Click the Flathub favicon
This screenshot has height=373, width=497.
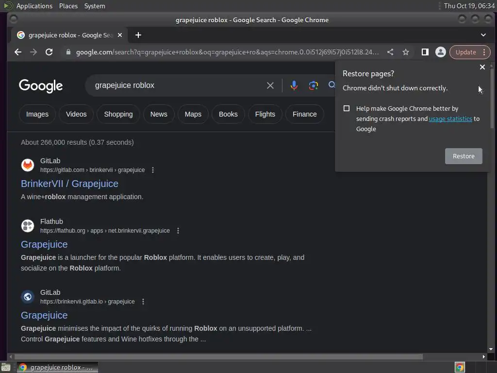tap(28, 226)
